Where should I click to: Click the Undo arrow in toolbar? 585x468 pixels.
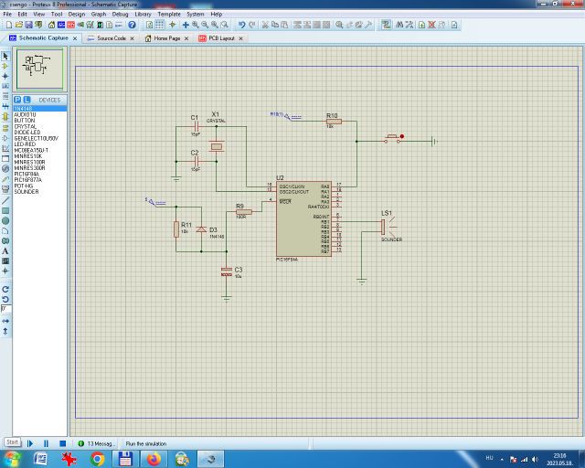click(x=240, y=25)
